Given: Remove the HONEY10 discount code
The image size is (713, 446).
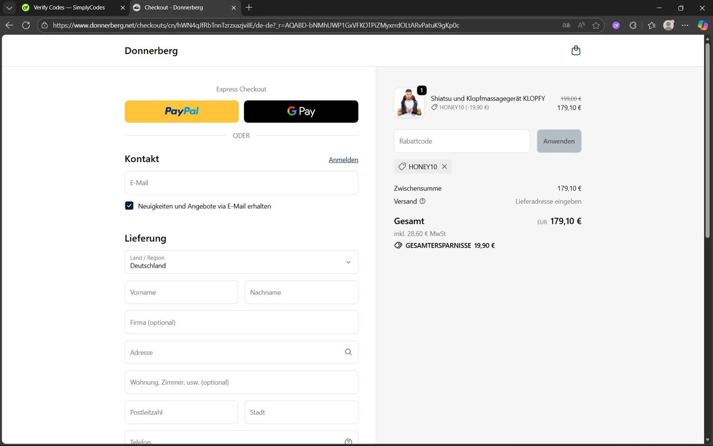Looking at the screenshot, I should [444, 166].
